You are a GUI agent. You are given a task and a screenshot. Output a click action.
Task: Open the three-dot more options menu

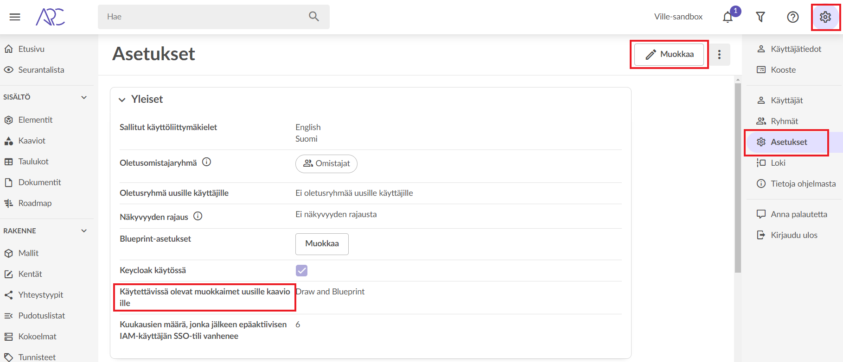(x=720, y=55)
